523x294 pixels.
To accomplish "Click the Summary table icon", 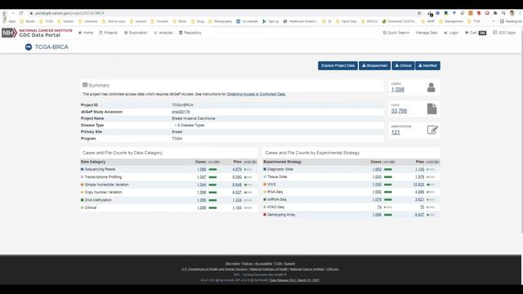I will coord(85,85).
